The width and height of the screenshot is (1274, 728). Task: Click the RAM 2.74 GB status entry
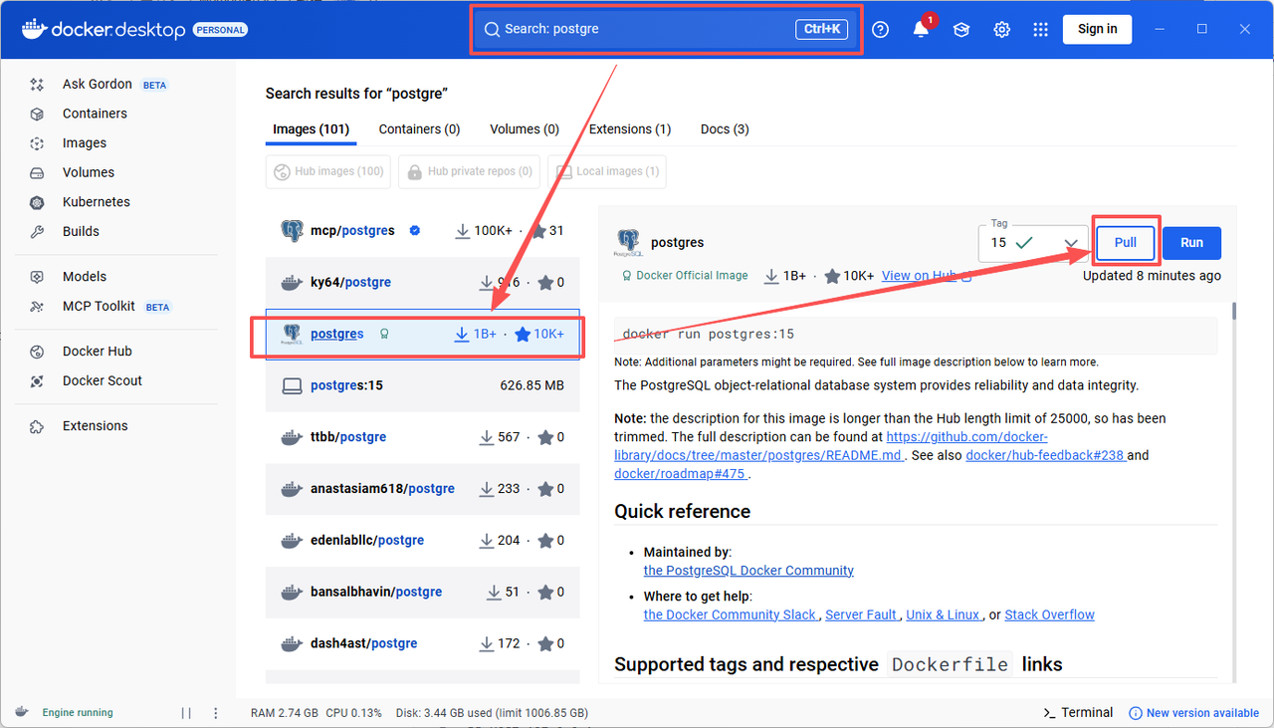point(285,713)
